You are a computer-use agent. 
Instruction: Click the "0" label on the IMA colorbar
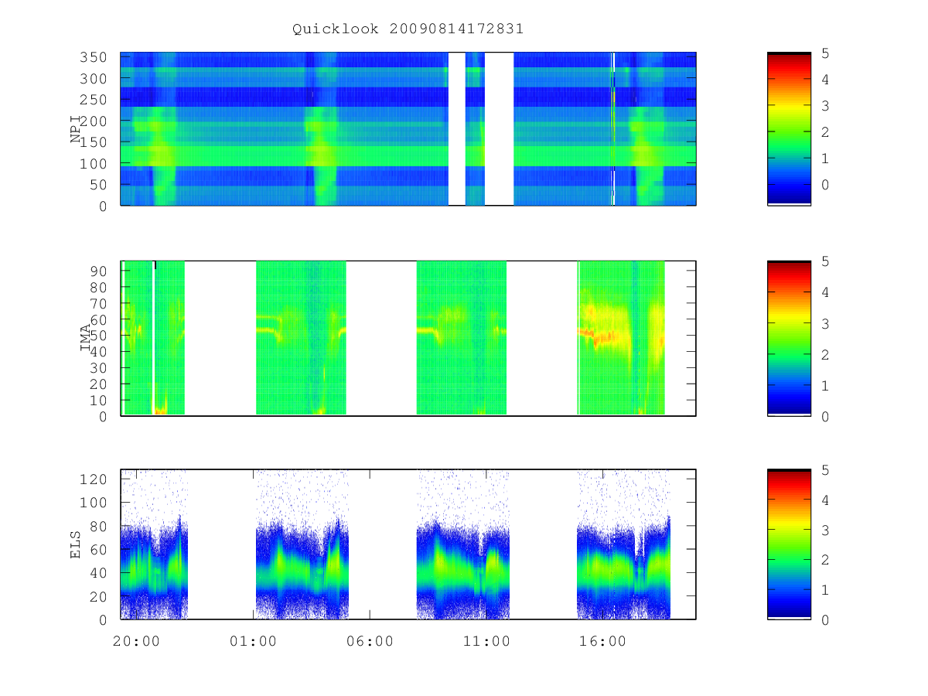click(x=826, y=416)
